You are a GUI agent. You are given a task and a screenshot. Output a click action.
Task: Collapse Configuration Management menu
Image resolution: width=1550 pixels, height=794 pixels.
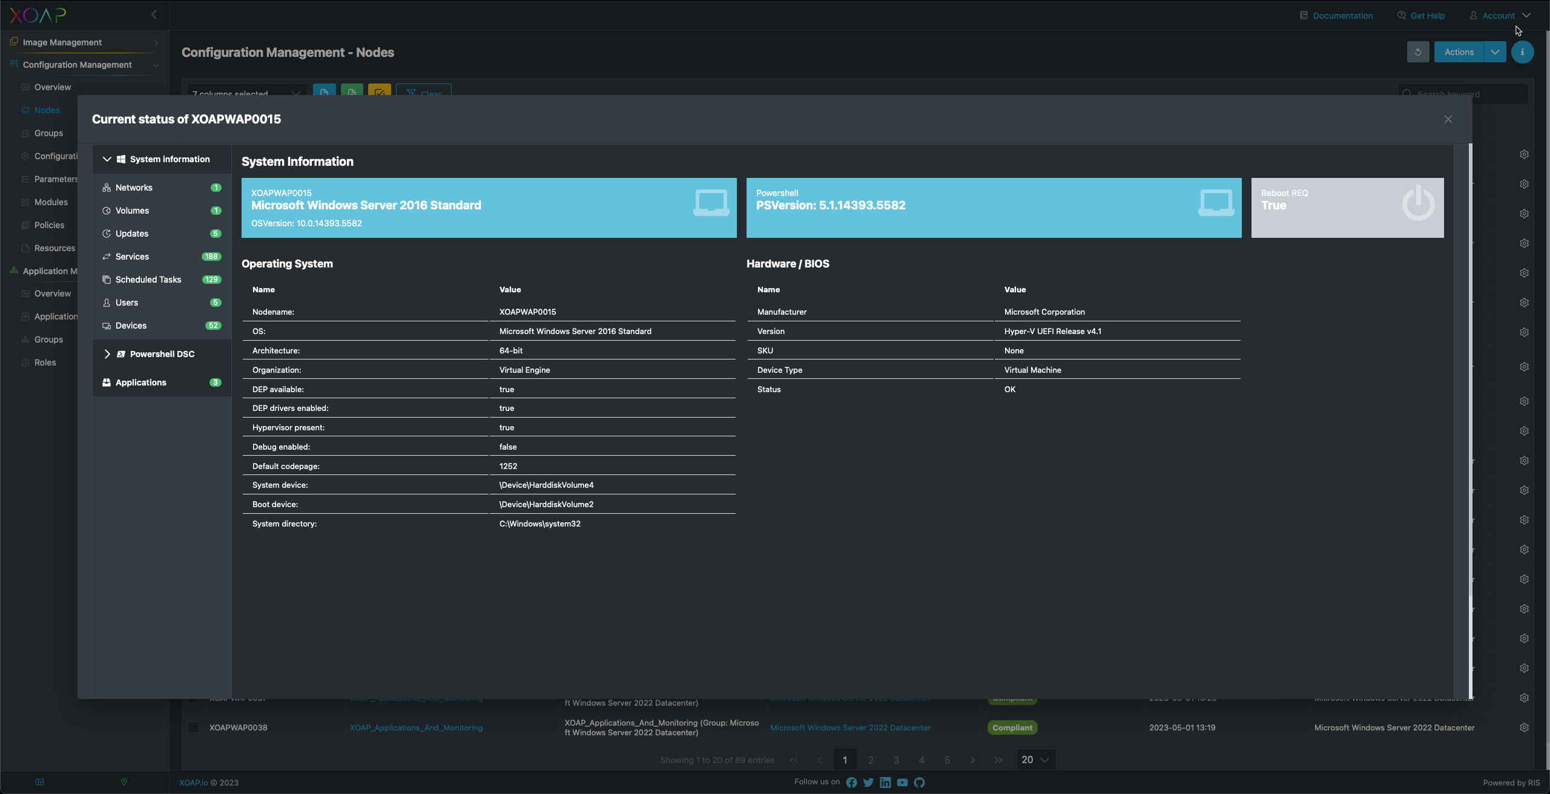point(85,65)
